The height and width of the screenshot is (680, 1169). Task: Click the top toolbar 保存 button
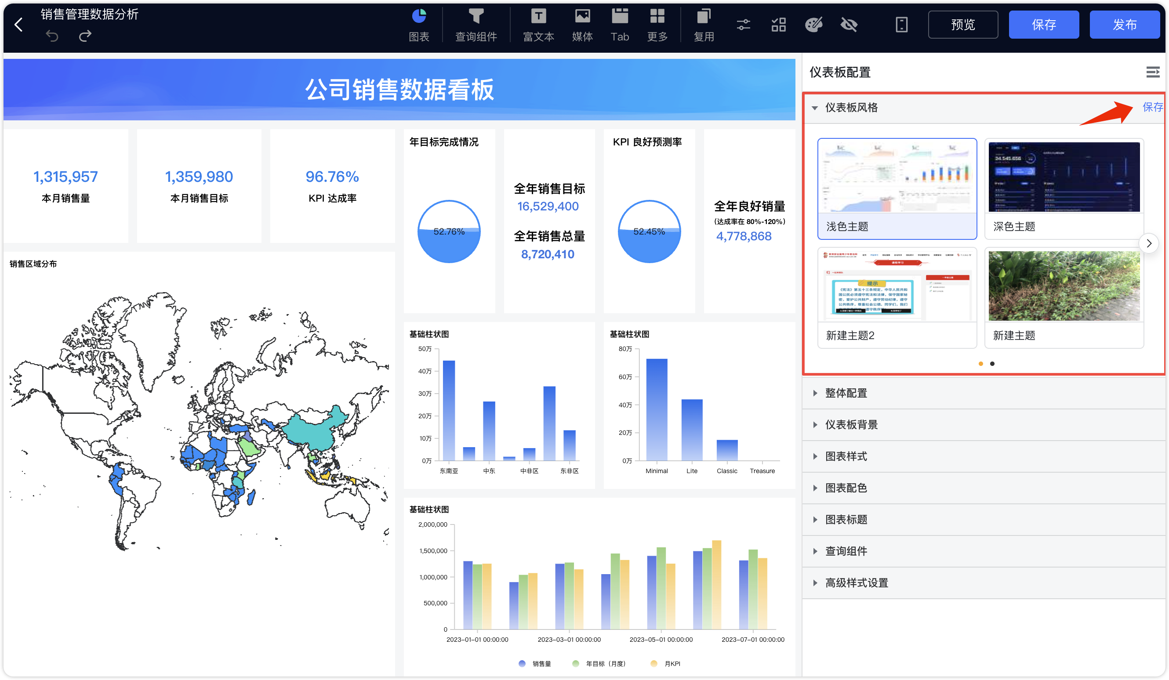tap(1044, 25)
